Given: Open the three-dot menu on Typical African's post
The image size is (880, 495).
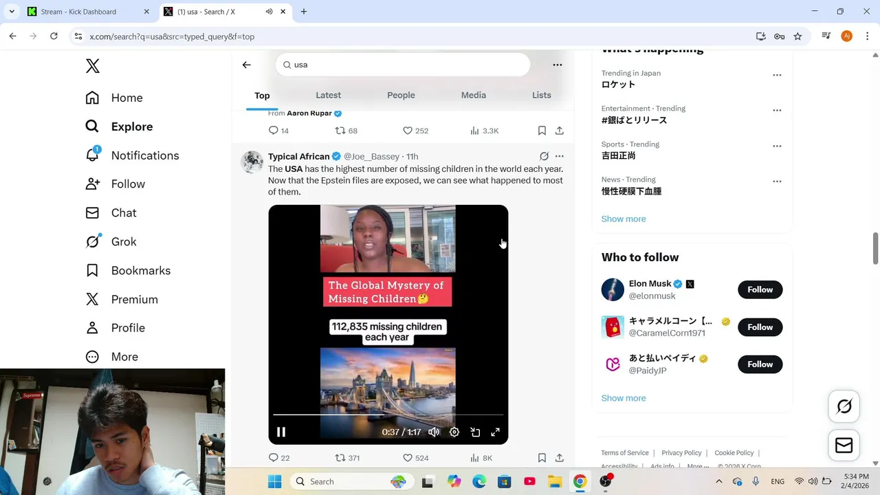Looking at the screenshot, I should click(560, 156).
